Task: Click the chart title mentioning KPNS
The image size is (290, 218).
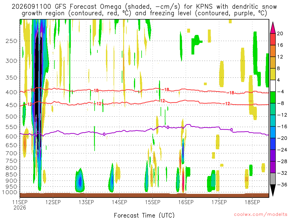Action: tap(144, 10)
